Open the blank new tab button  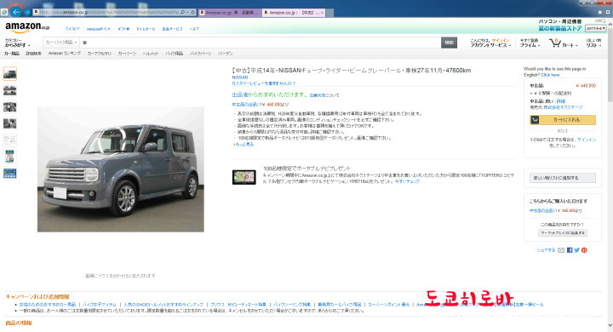[330, 13]
